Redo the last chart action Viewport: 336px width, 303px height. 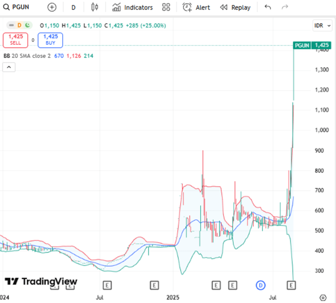285,7
